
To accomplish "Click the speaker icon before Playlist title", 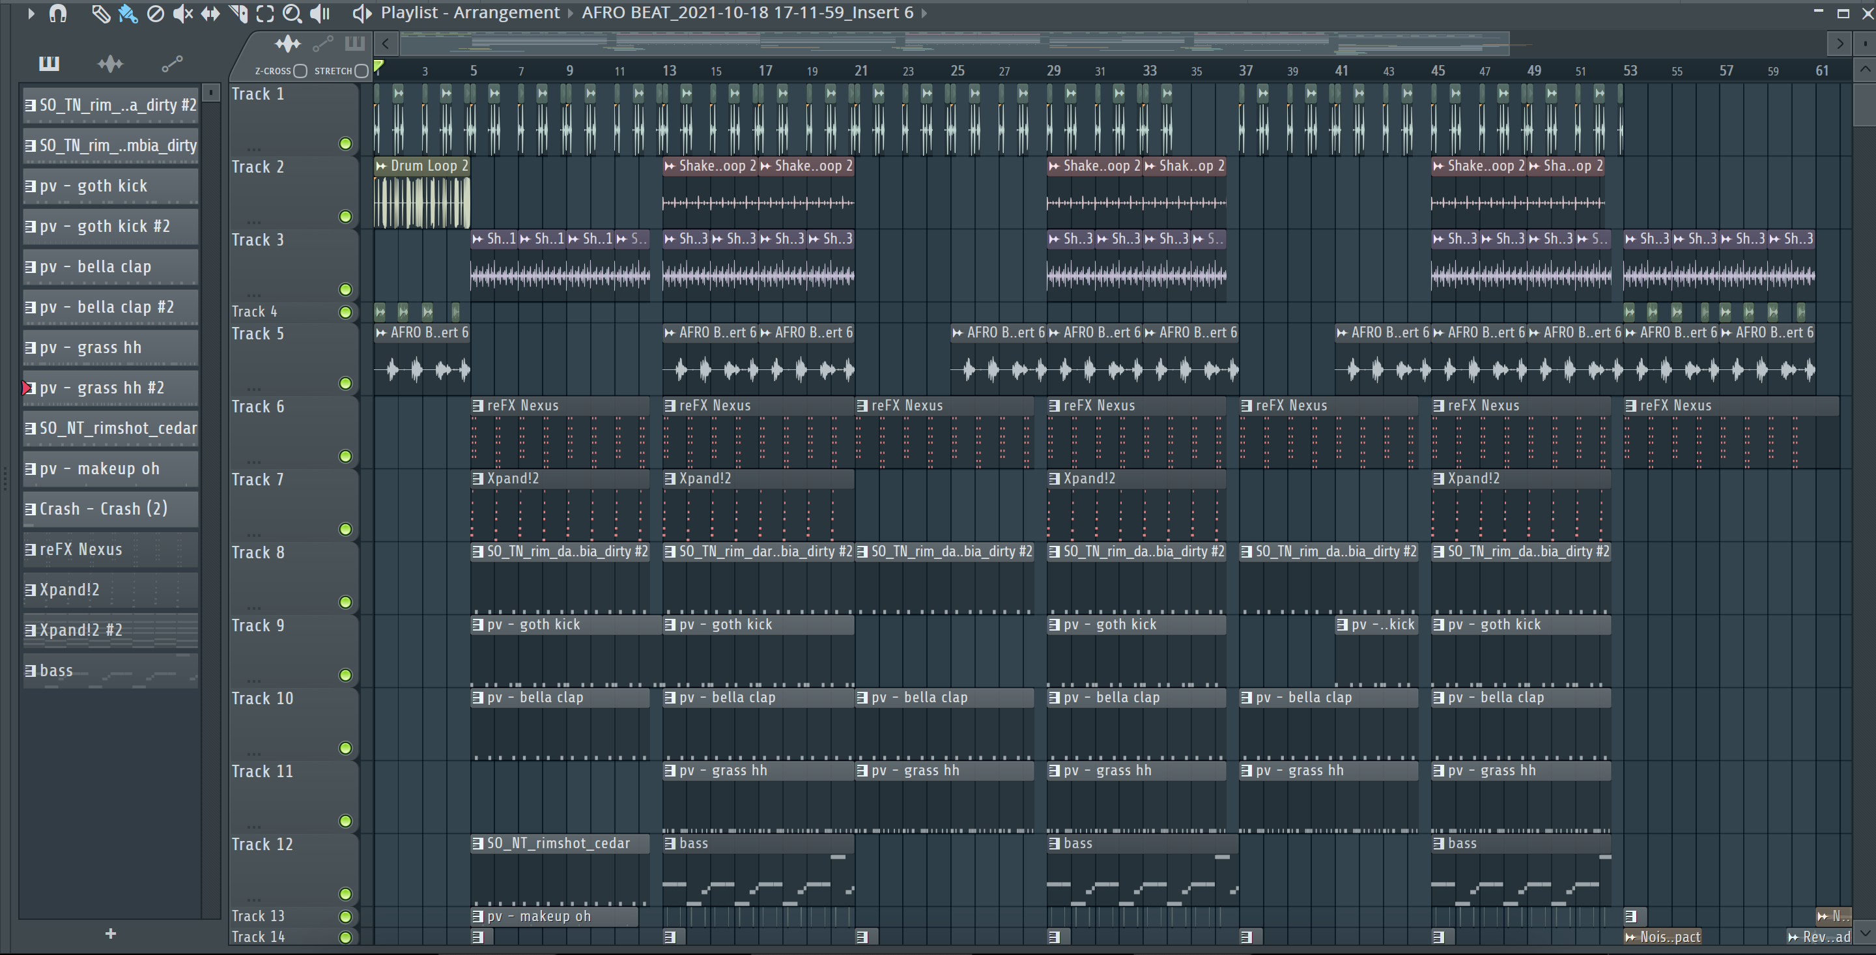I will (x=362, y=12).
